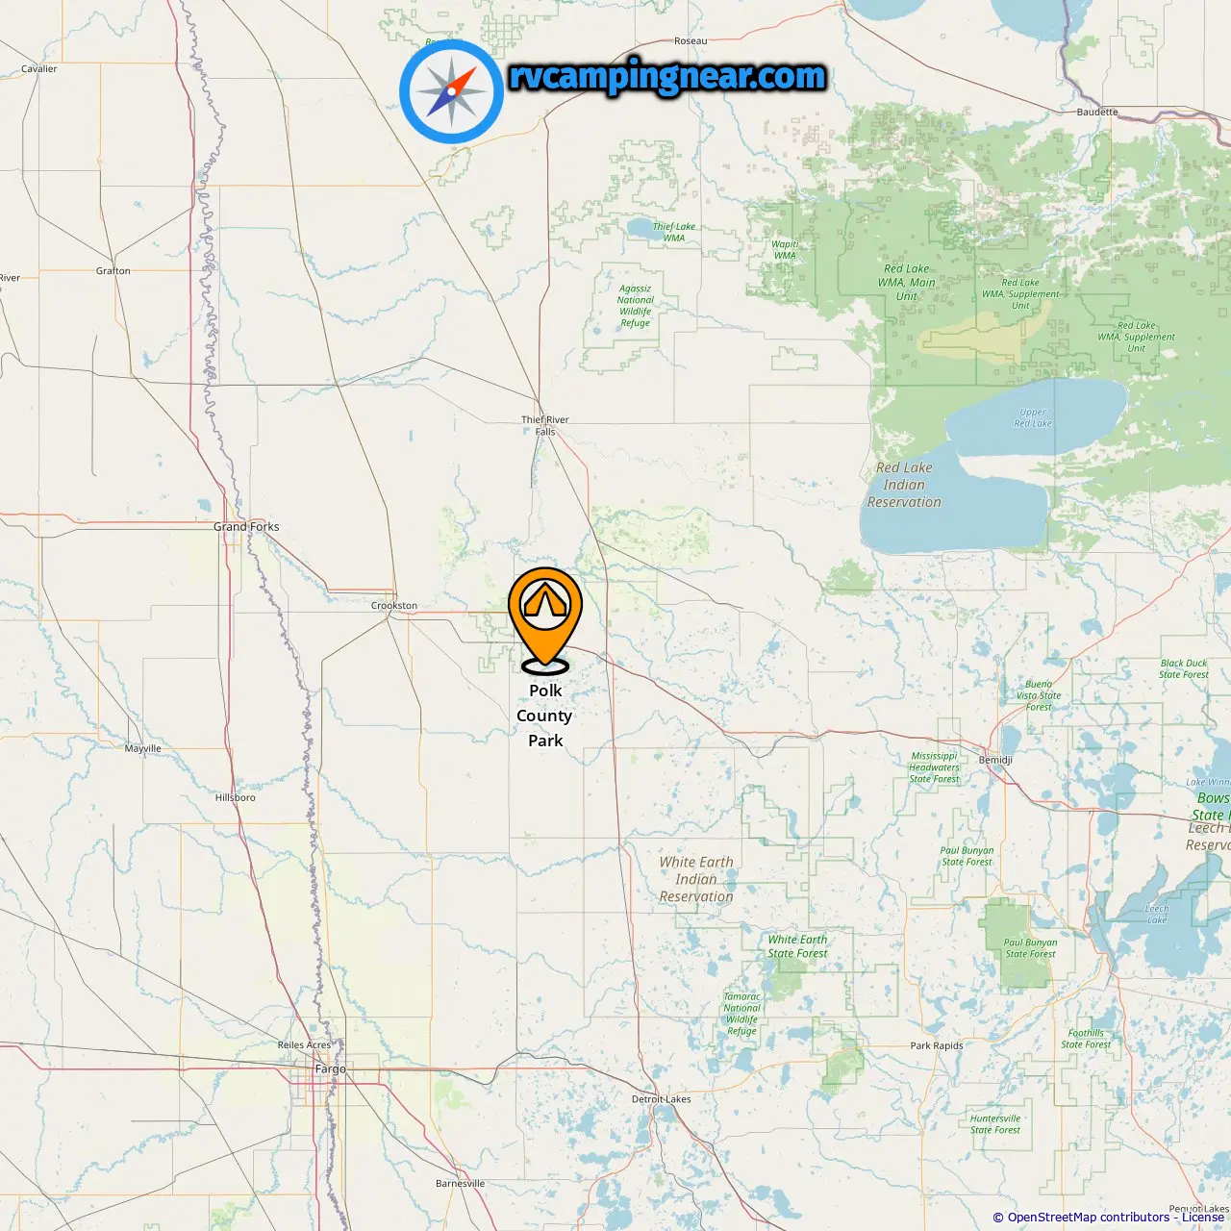Open the rvcampingnear.com site title
The image size is (1231, 1231).
(667, 77)
